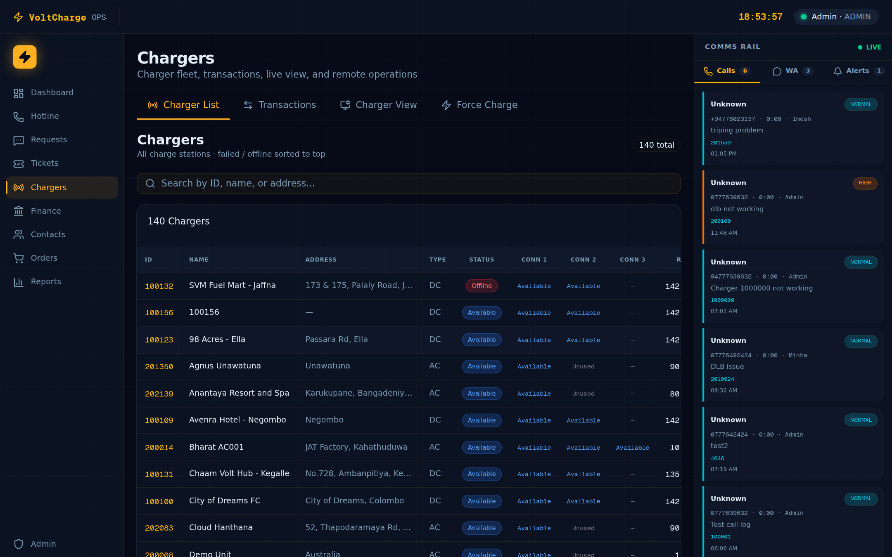Click the VoltCharge lightning logo
The width and height of the screenshot is (892, 557).
tap(24, 57)
